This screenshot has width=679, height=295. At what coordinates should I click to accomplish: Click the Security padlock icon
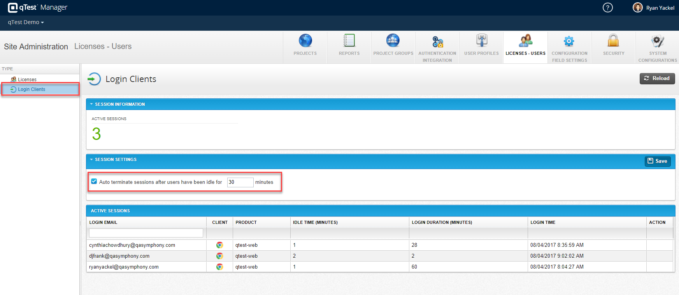(x=613, y=41)
